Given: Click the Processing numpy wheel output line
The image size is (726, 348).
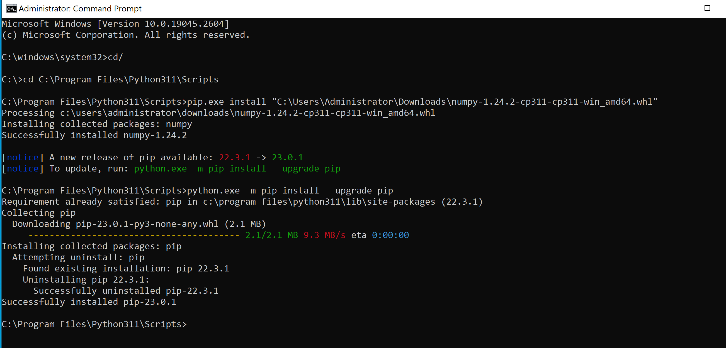Looking at the screenshot, I should (218, 113).
